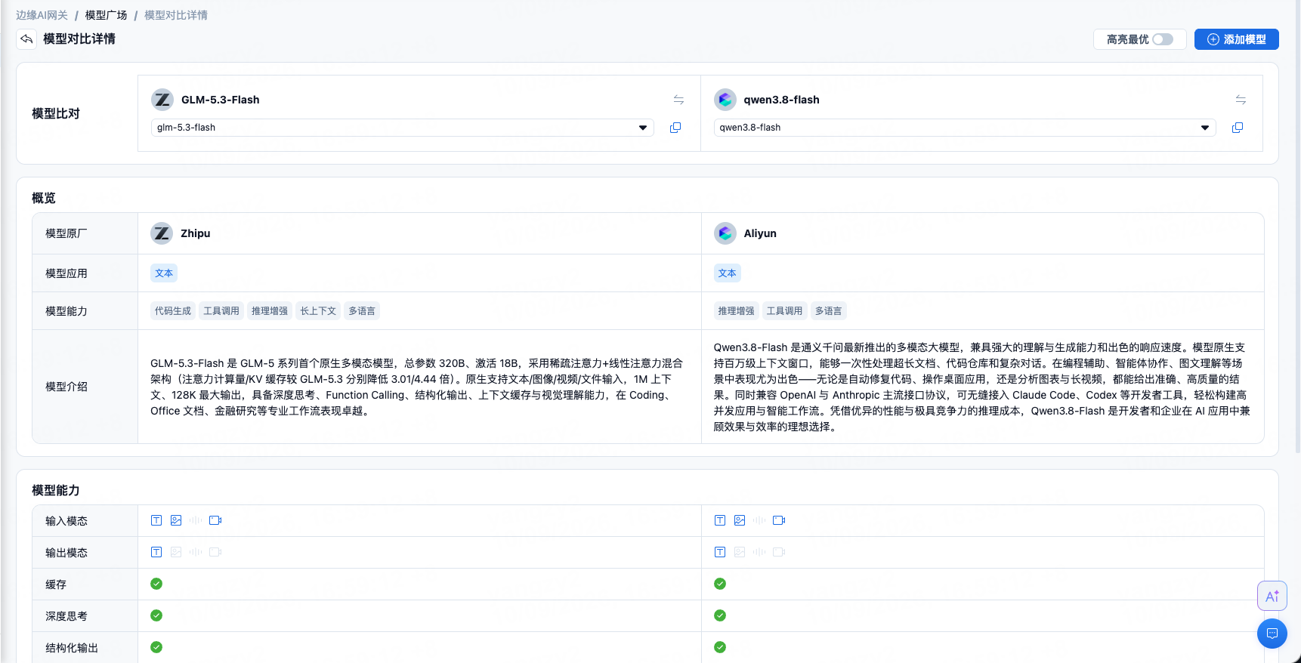Click GLM video input modality icon
Screen dimensions: 1301x663
click(x=215, y=520)
